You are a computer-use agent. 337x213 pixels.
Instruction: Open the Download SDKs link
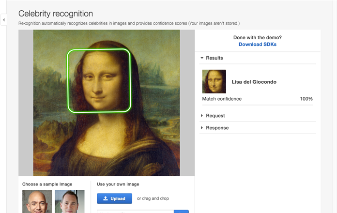click(x=258, y=44)
